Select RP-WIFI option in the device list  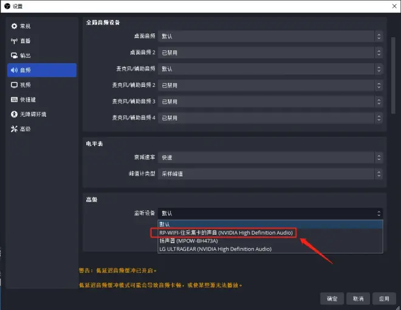(227, 233)
